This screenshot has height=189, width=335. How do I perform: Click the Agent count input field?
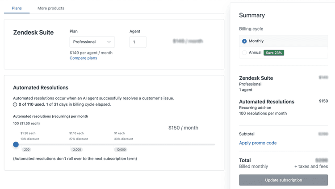138,42
